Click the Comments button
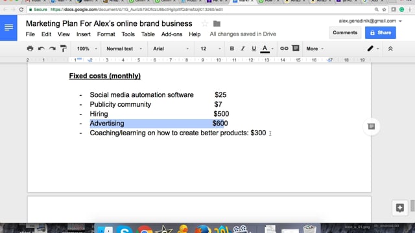The width and height of the screenshot is (415, 233). (345, 33)
